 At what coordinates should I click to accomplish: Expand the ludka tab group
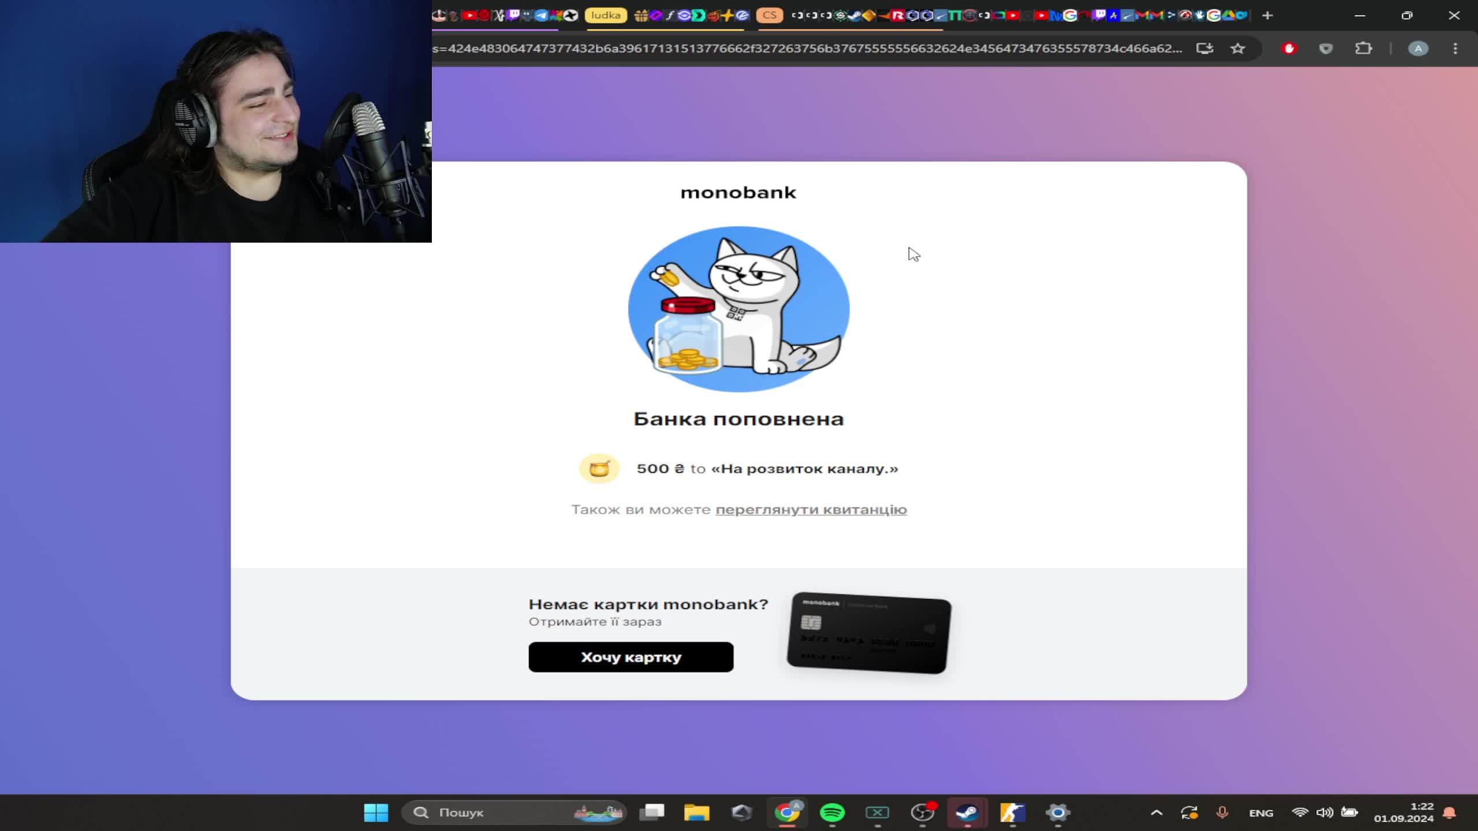click(606, 15)
